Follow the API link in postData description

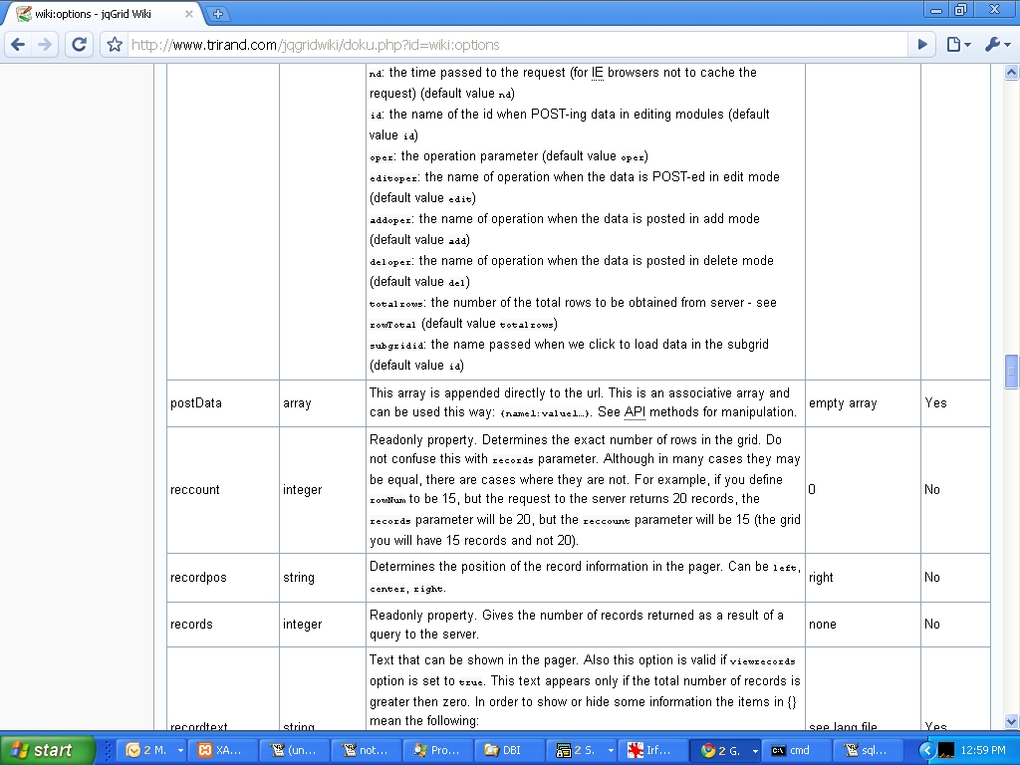pos(635,411)
